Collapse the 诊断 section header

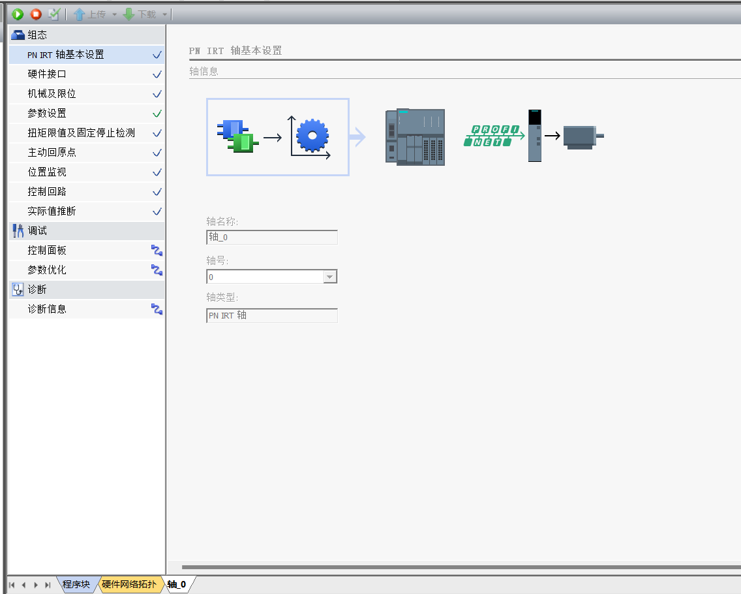coord(87,289)
